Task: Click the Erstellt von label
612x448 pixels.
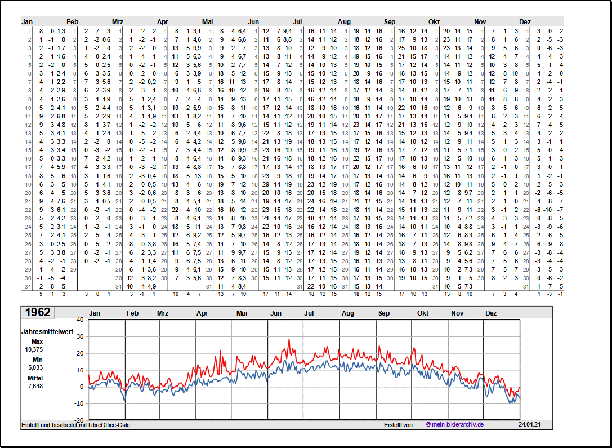Action: click(399, 425)
